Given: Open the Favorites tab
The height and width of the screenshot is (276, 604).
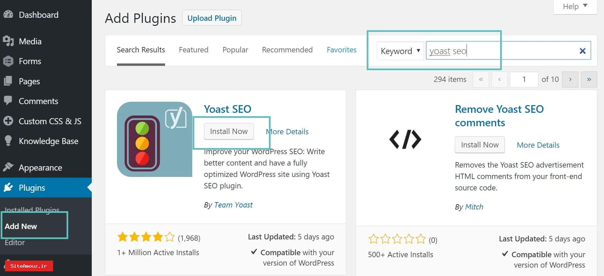Looking at the screenshot, I should click(341, 50).
